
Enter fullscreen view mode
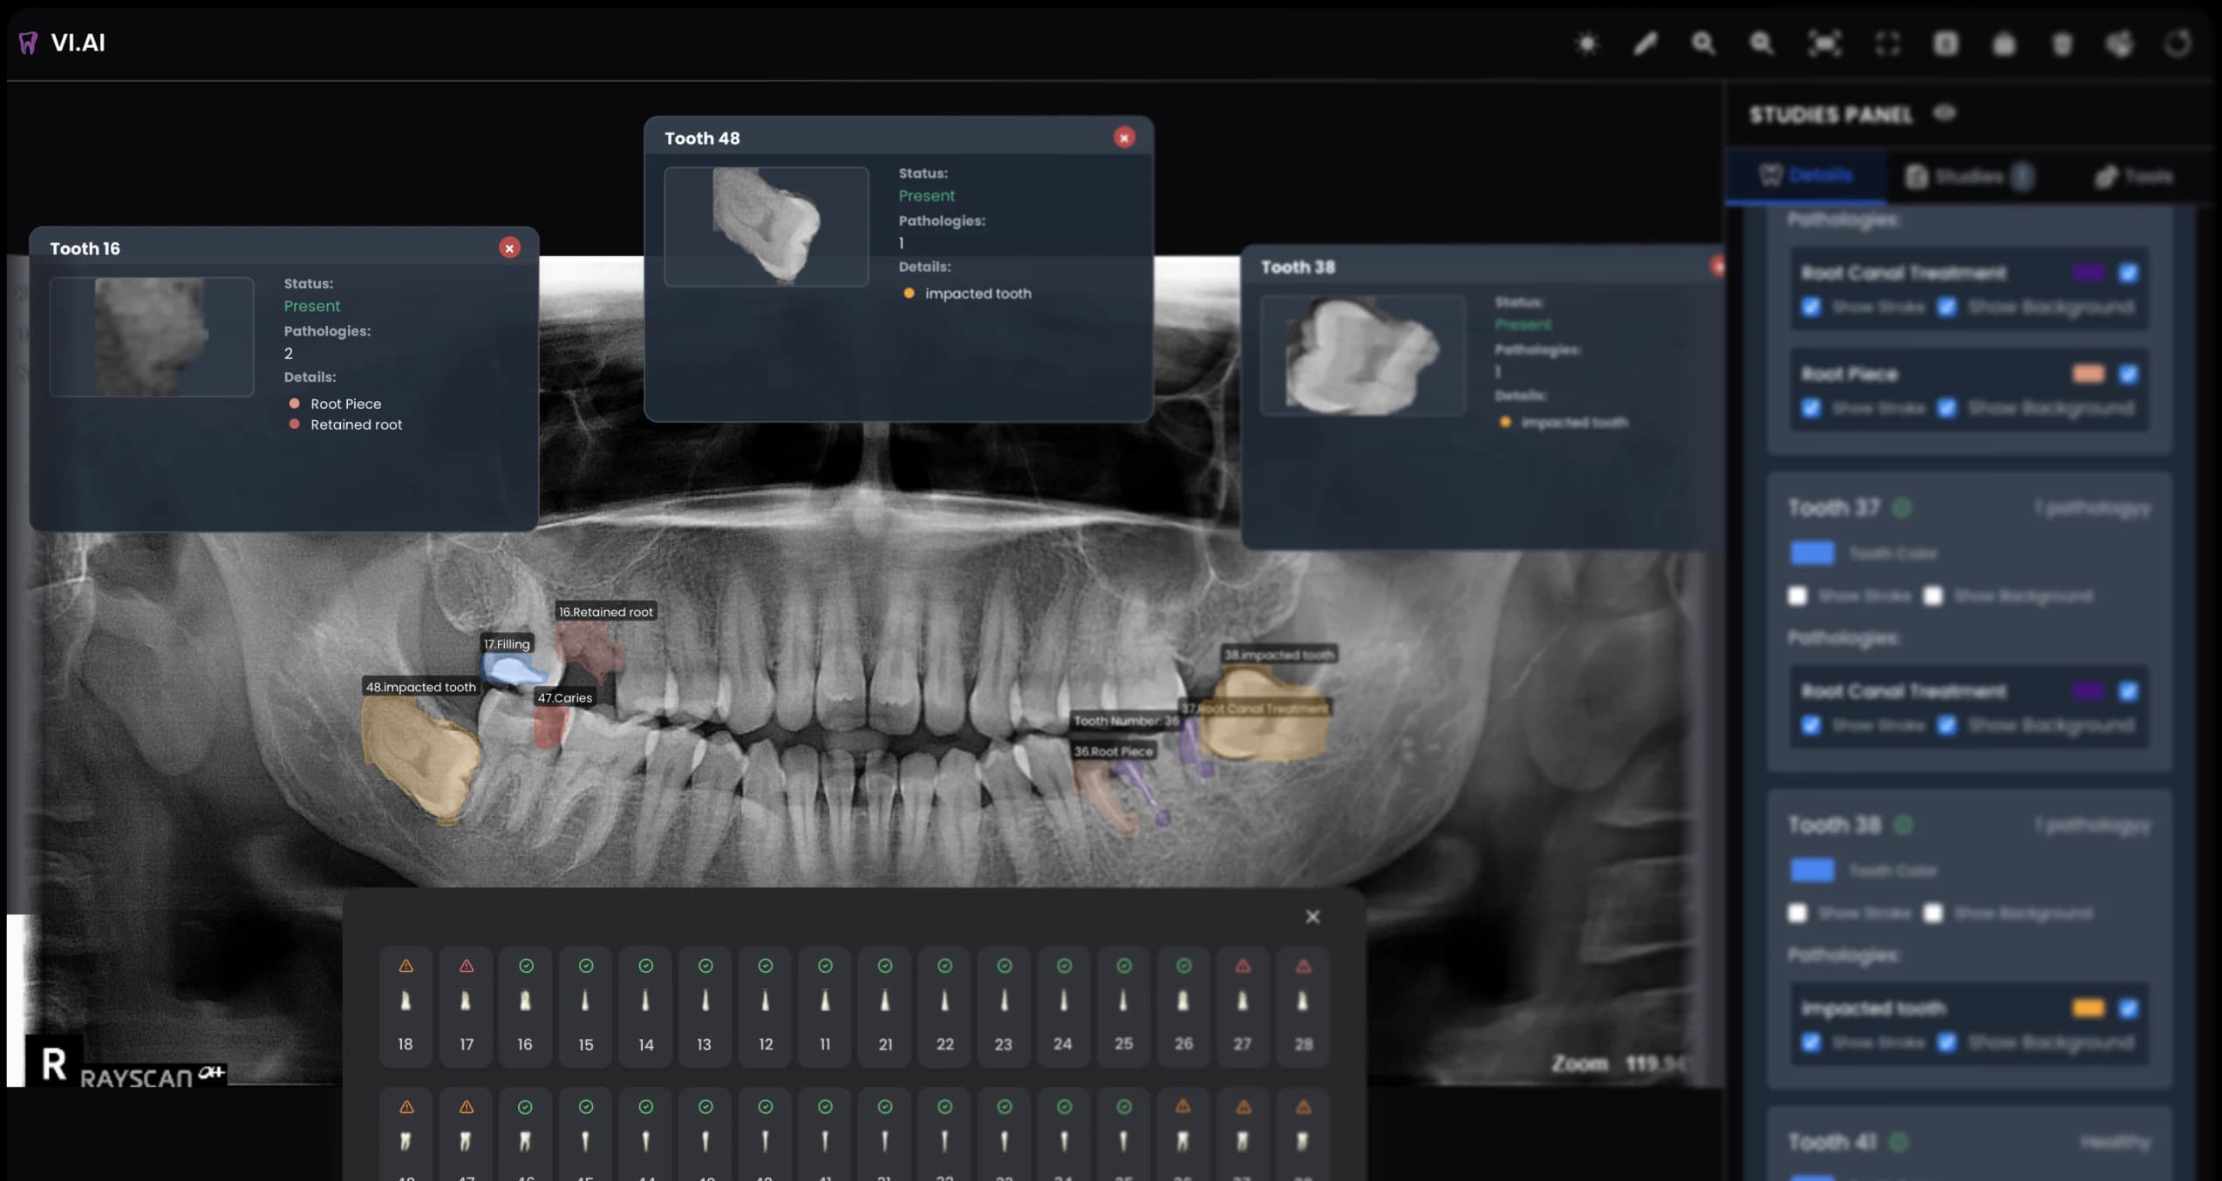[1889, 43]
